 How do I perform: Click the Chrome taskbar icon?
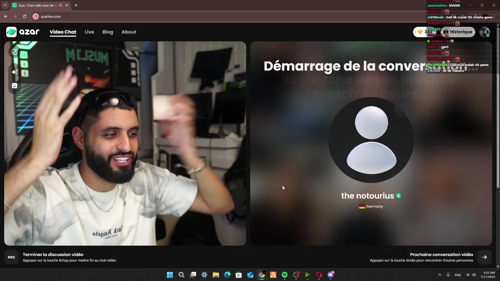pos(262,275)
